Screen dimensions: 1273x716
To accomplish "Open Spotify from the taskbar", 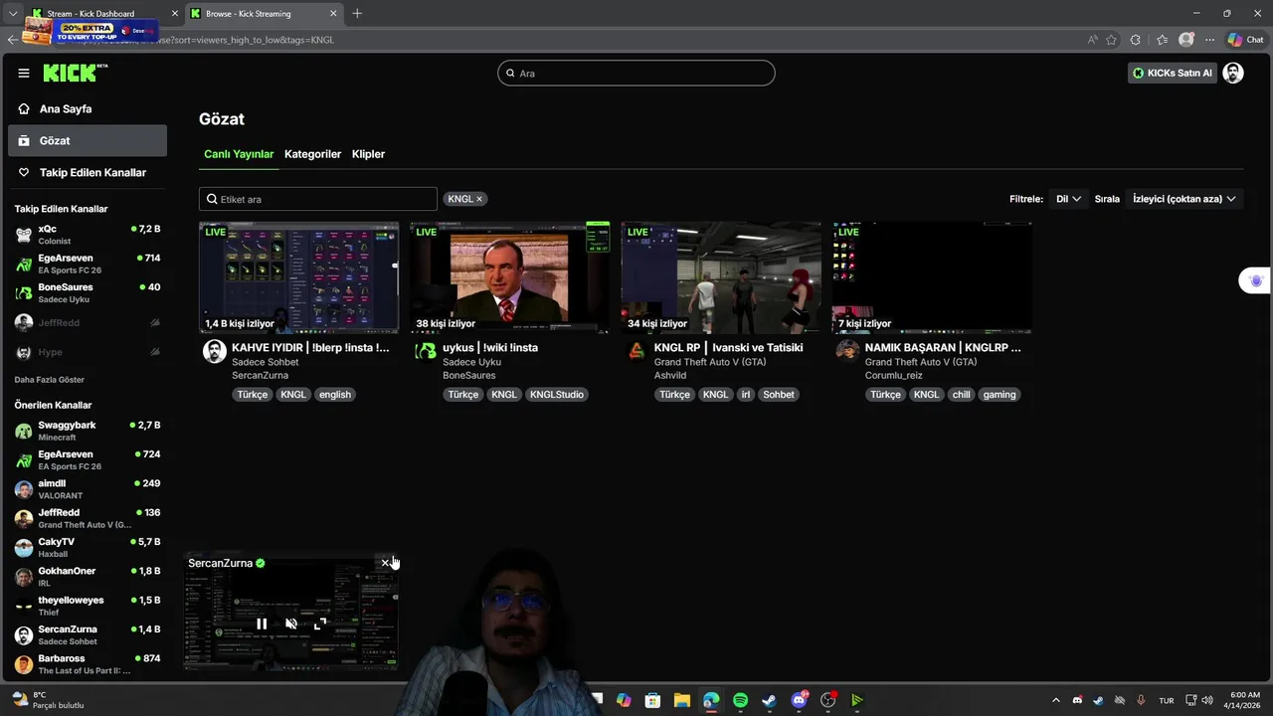I will [740, 700].
